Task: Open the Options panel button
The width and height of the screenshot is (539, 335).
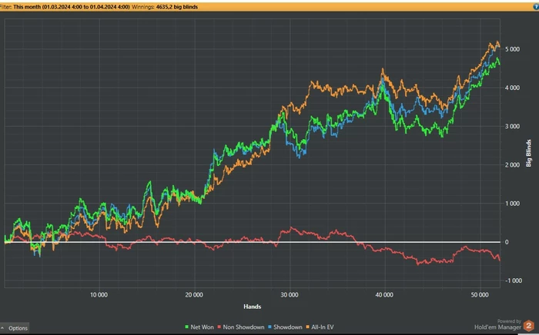Action: click(15, 328)
